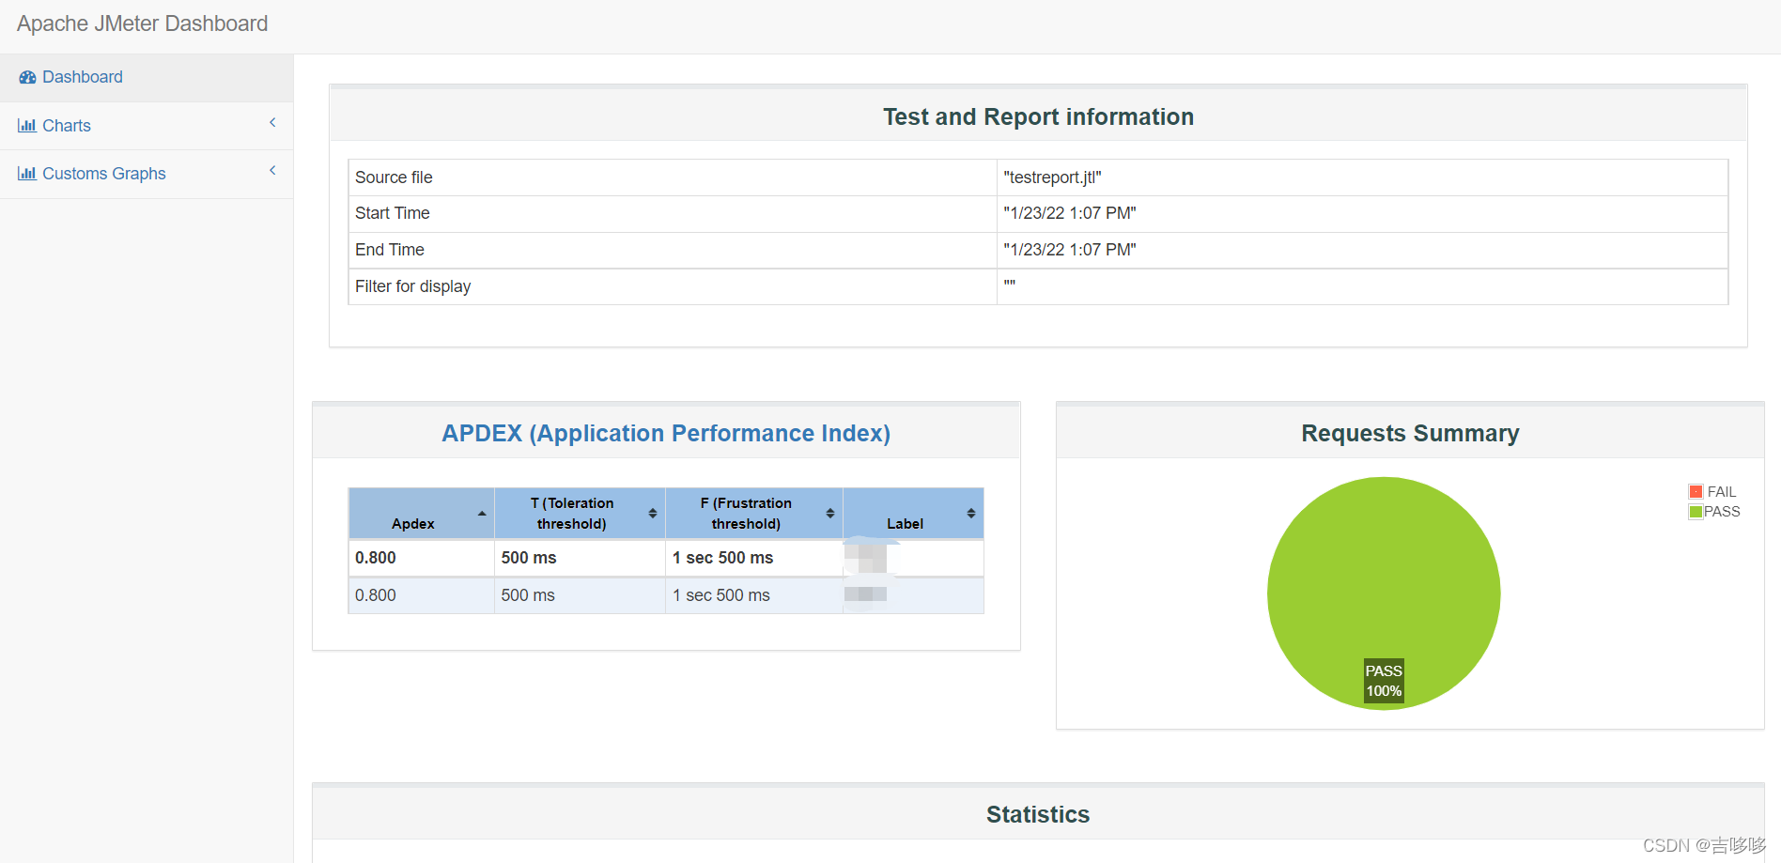
Task: Click the Test and Report information heading
Action: pyautogui.click(x=1038, y=116)
